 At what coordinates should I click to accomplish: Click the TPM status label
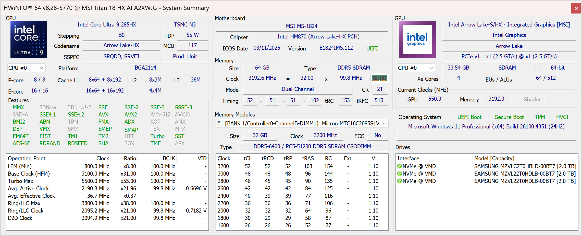[x=540, y=117]
